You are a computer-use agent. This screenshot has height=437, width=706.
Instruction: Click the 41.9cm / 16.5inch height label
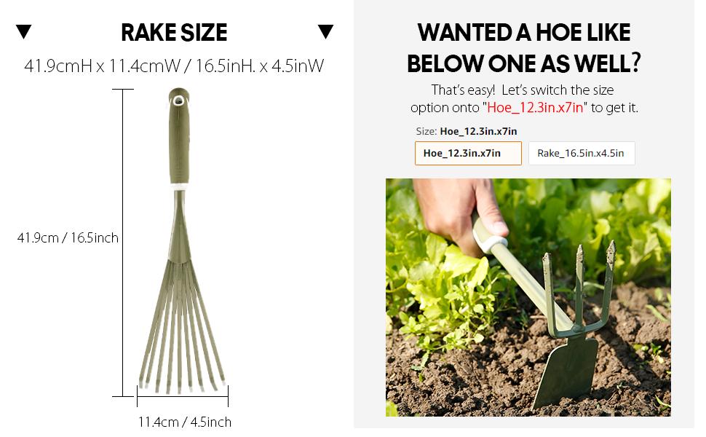point(68,237)
